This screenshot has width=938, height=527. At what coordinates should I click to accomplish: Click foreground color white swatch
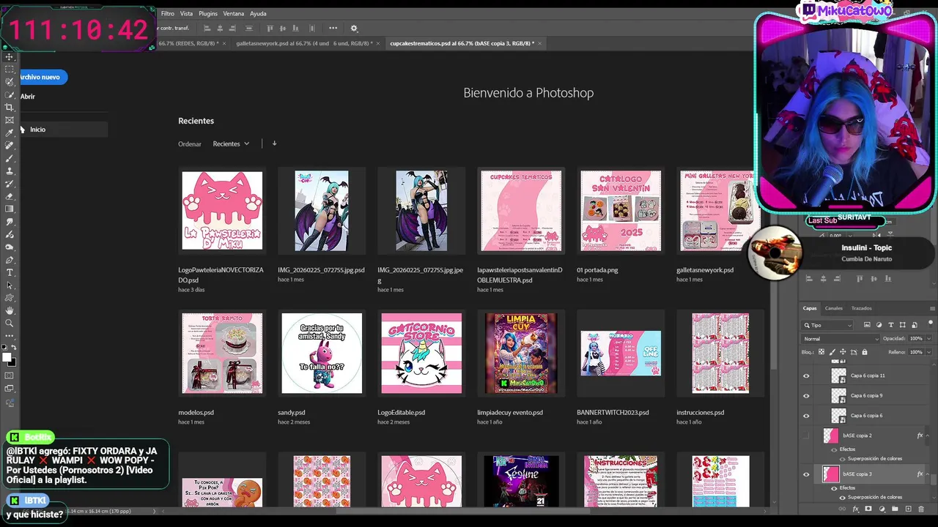(7, 357)
